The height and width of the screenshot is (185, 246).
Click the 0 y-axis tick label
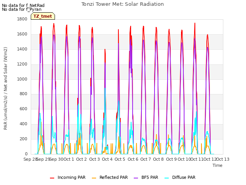pos(26,154)
